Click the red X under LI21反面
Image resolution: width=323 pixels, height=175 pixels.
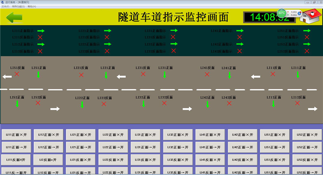pos(81,75)
